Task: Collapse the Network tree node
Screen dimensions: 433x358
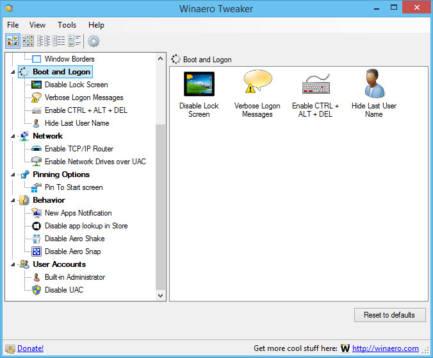Action: [13, 136]
